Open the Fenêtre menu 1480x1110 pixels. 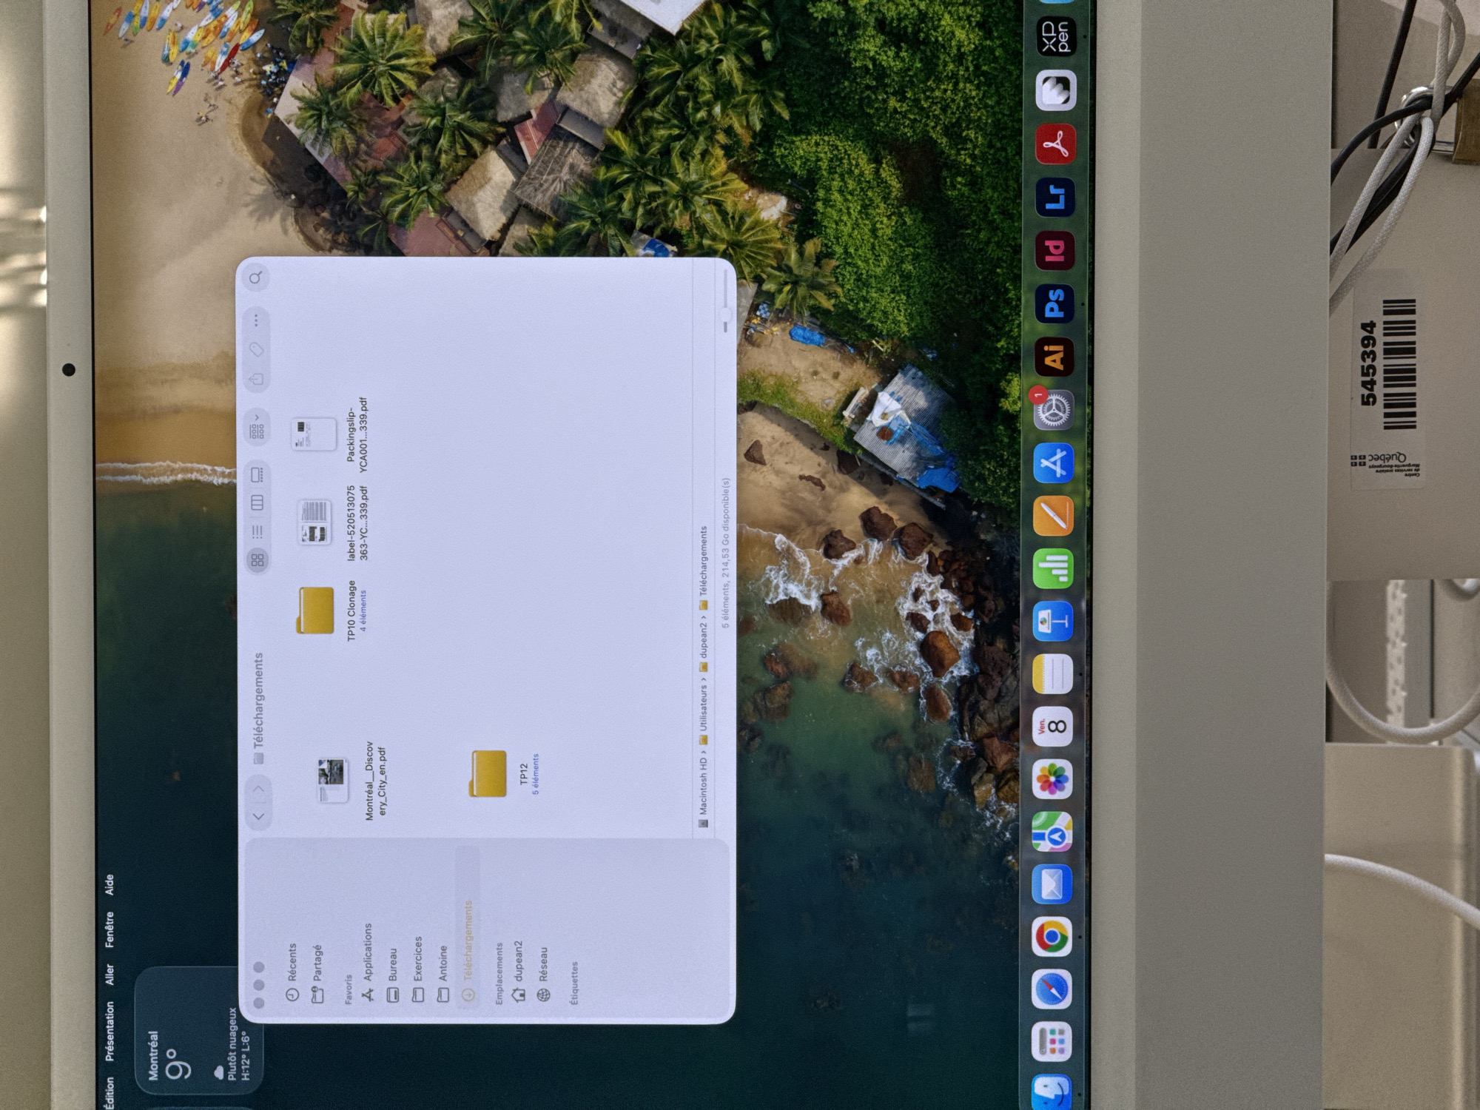pyautogui.click(x=110, y=929)
